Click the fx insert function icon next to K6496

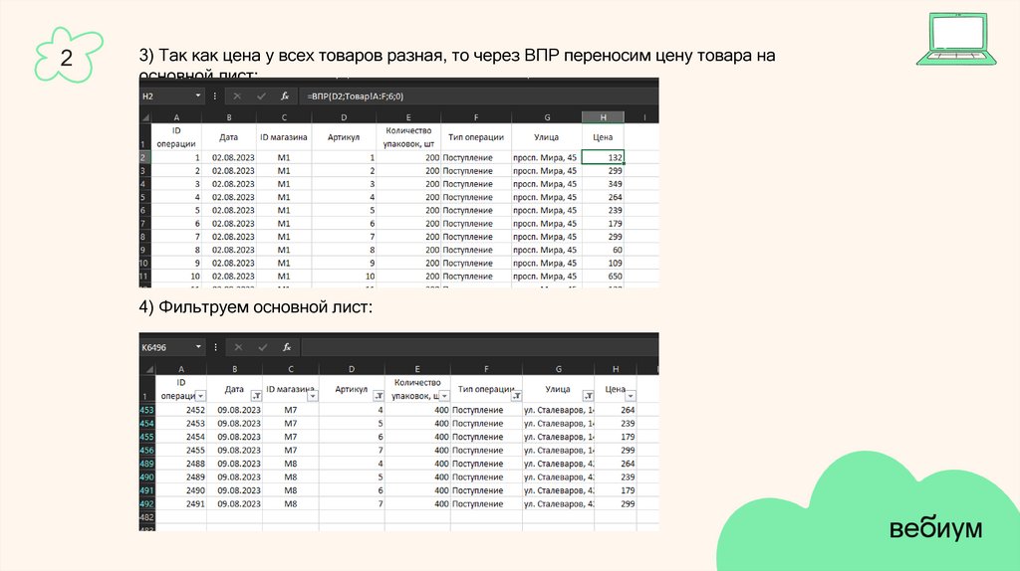pos(286,347)
